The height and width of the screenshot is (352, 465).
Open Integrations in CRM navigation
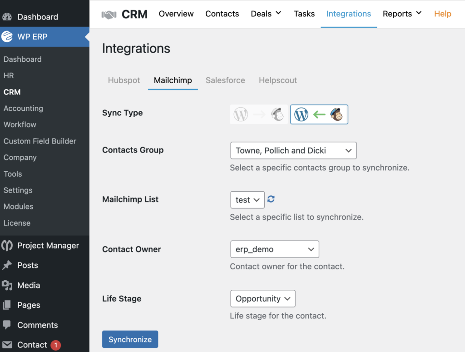click(349, 14)
